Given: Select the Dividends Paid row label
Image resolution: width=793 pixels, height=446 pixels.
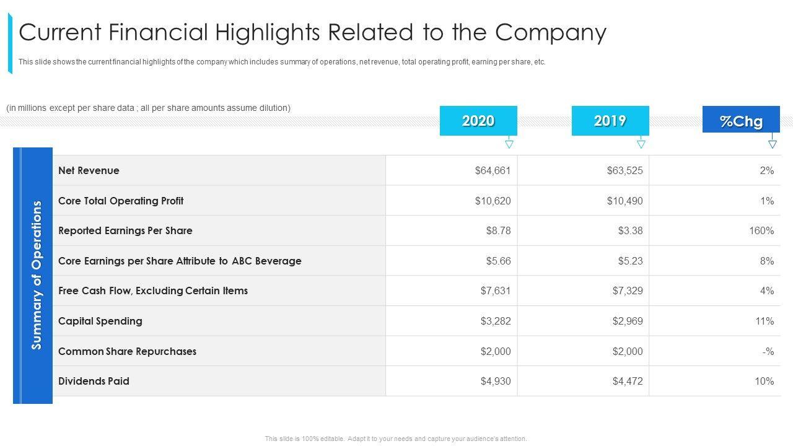Looking at the screenshot, I should coord(94,381).
